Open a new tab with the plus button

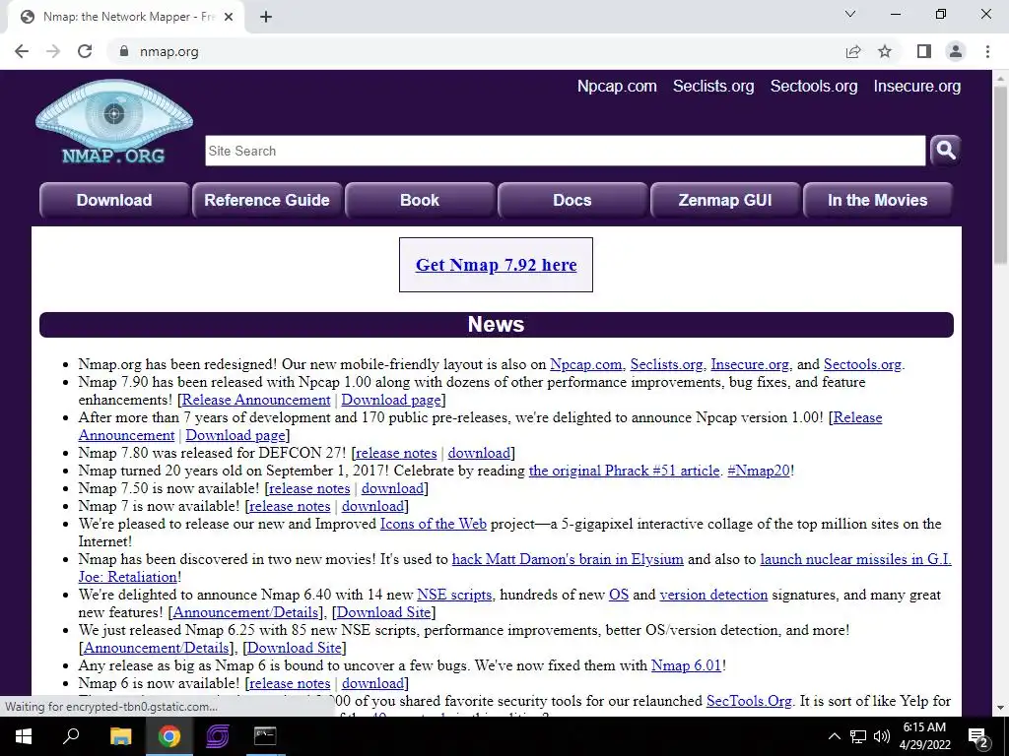coord(266,17)
